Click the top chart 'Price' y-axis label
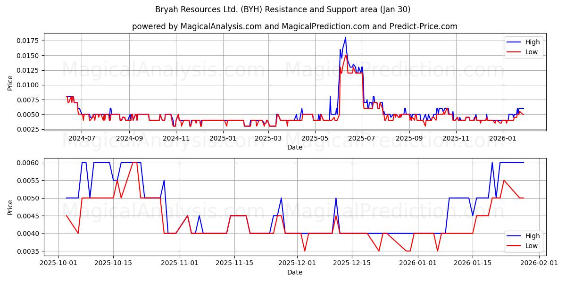The width and height of the screenshot is (566, 283). [x=10, y=83]
